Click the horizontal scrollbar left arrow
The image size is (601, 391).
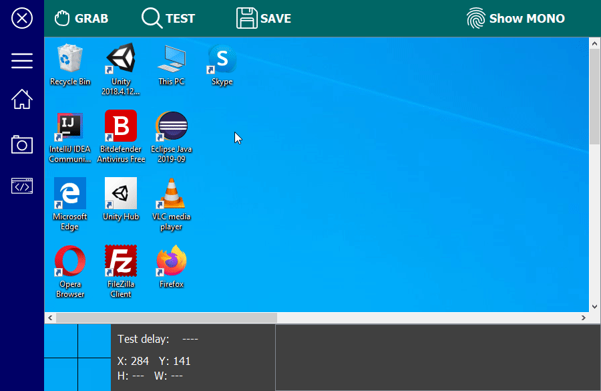pos(50,317)
